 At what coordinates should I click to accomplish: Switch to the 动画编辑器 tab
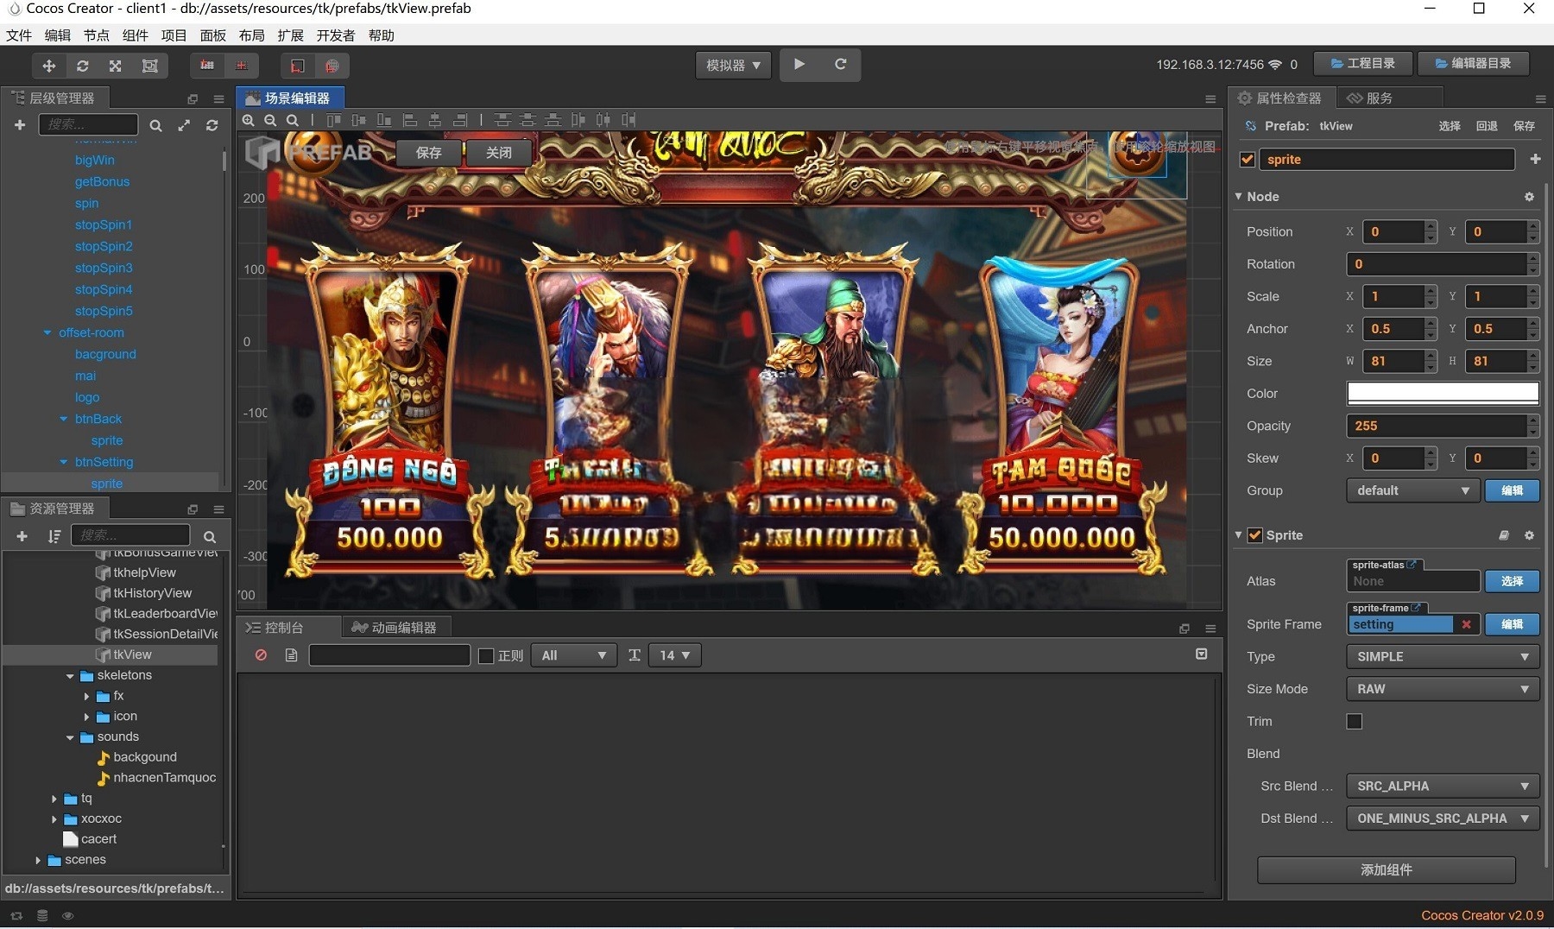395,628
